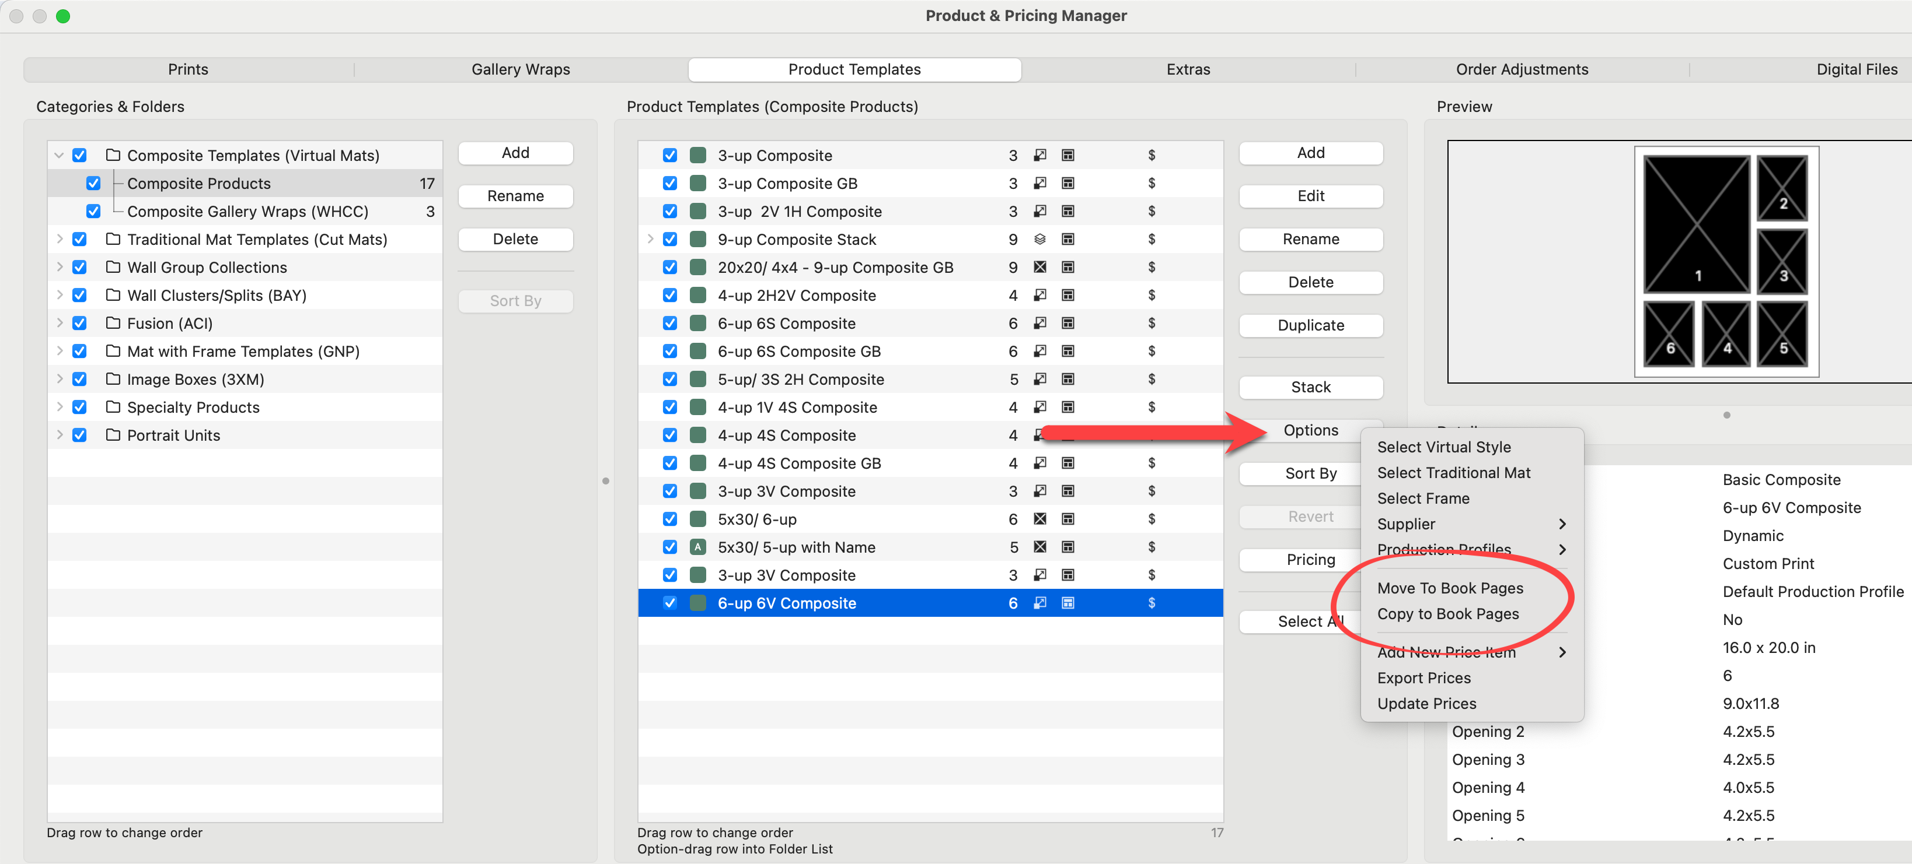Screen dimensions: 1912x864
Task: Toggle the checkbox for 4-up 4S Composite GB
Action: click(669, 463)
